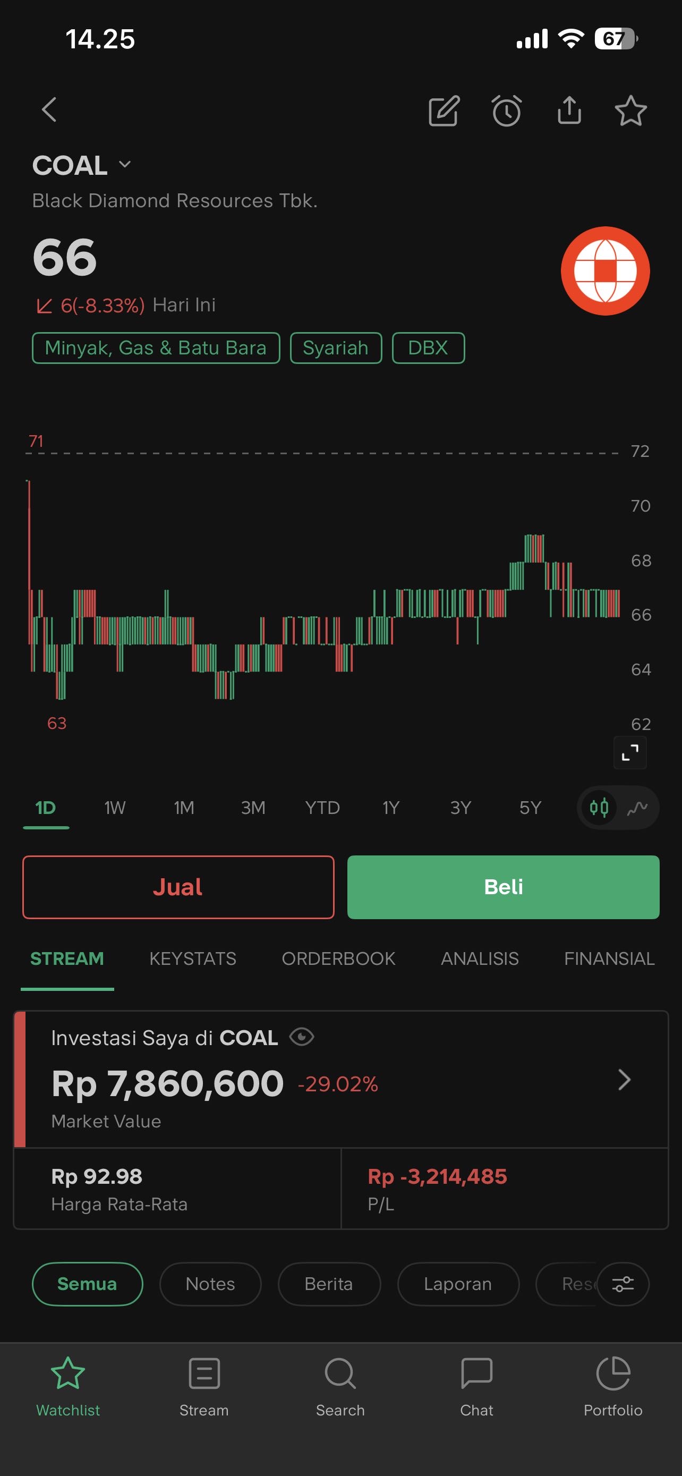Select the Berita filter chip

[329, 1284]
